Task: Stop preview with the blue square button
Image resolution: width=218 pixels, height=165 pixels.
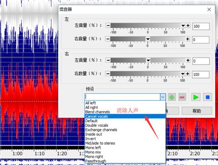Action: pos(208,97)
